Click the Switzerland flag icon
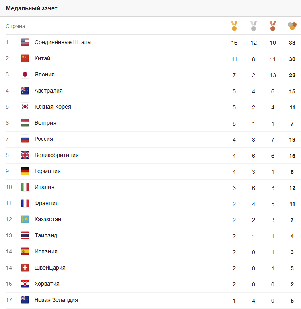The image size is (301, 309). pos(25,268)
